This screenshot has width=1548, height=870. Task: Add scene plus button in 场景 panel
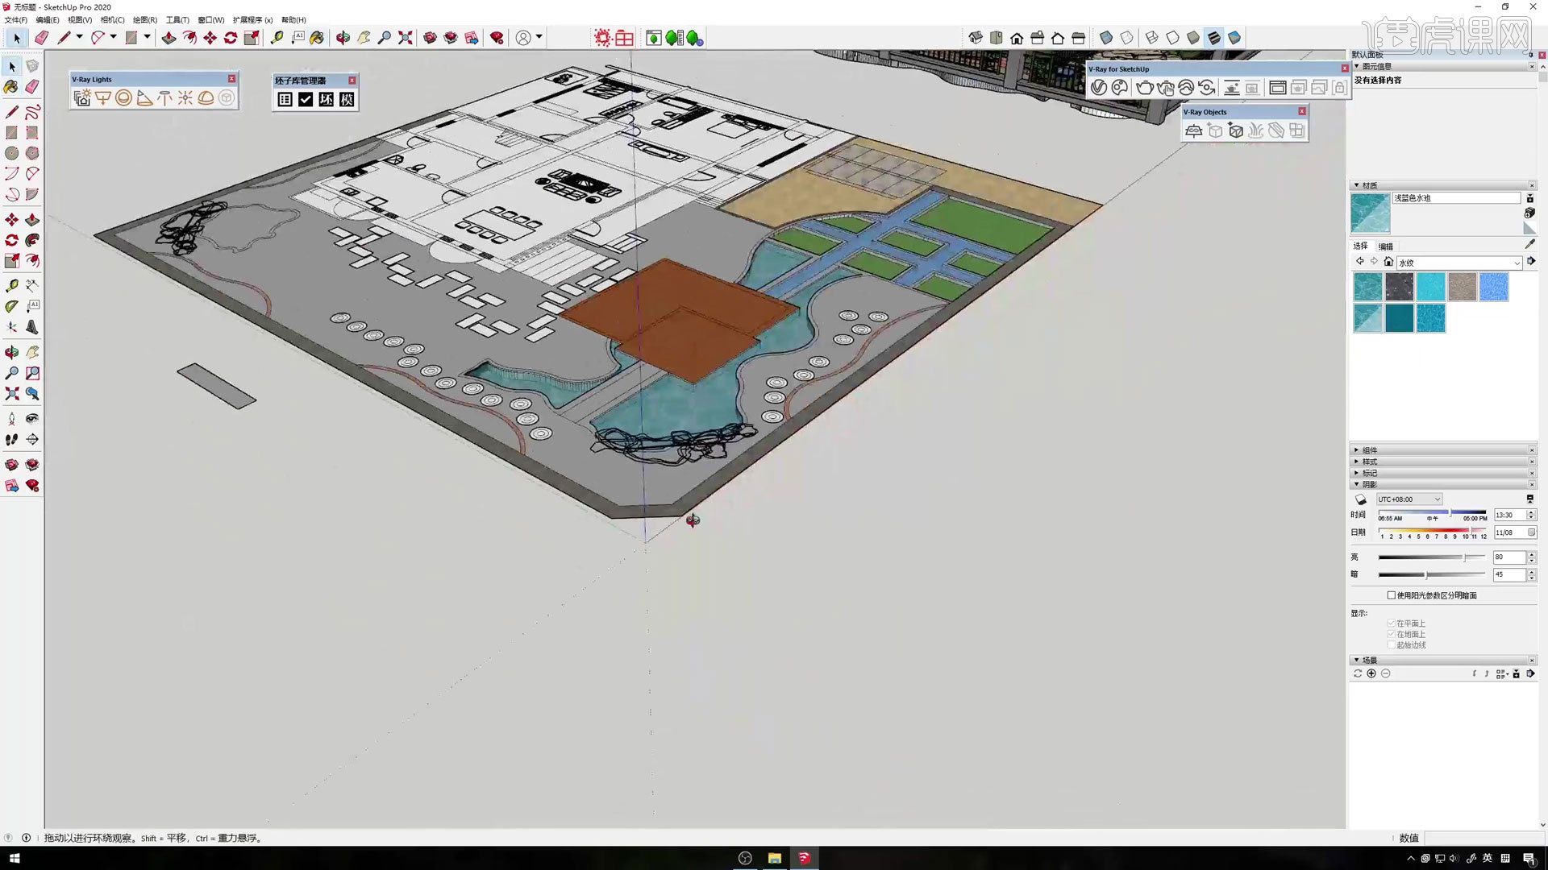(x=1371, y=673)
